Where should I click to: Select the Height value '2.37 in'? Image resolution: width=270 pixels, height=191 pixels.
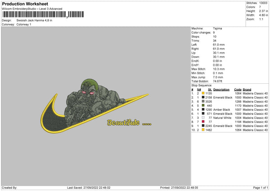coord(263,11)
